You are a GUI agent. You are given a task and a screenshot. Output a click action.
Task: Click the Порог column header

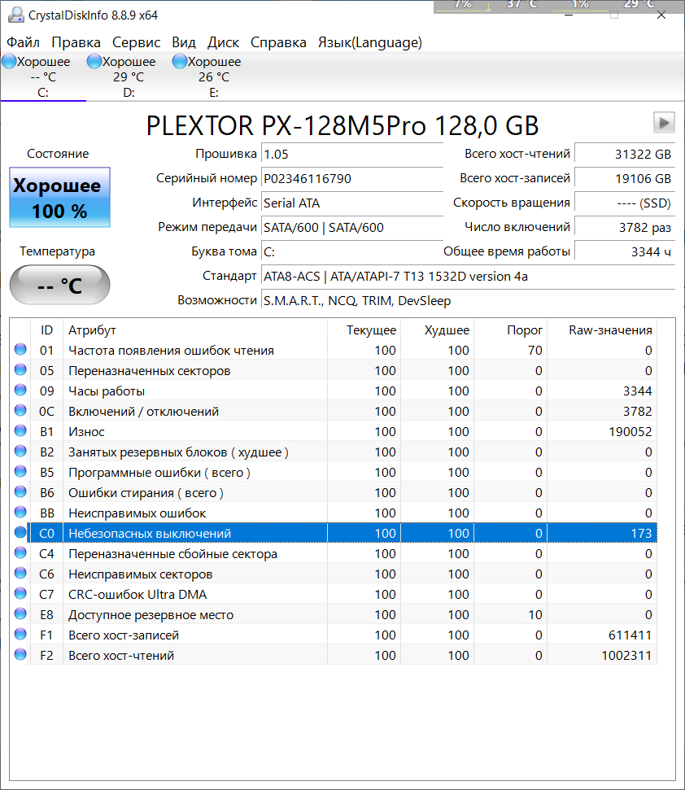click(510, 330)
